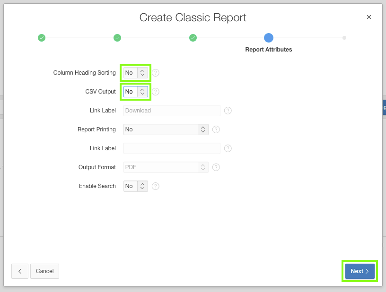Open help for the Download link label
This screenshot has height=292, width=386.
click(x=228, y=111)
